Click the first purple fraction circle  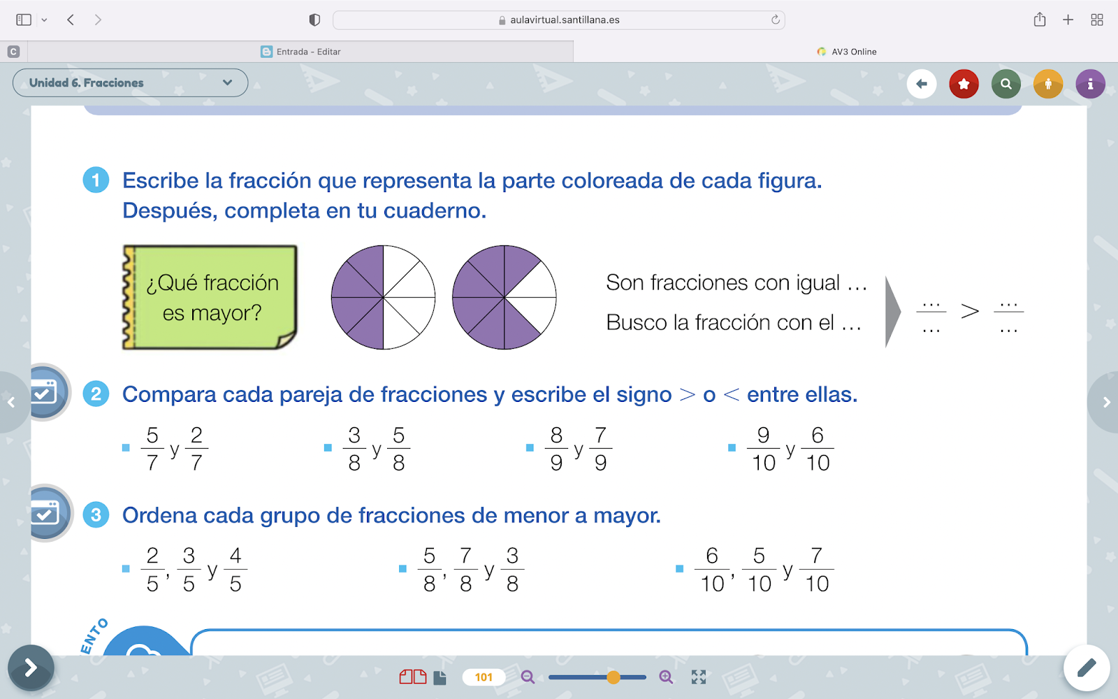tap(383, 297)
